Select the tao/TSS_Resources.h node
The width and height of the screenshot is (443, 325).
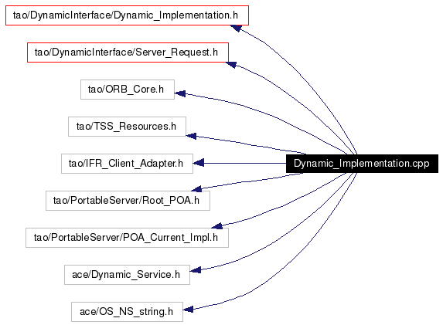127,127
